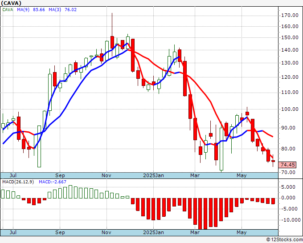Image resolution: width=303 pixels, height=243 pixels.
Task: Click the last red MACD histogram bar
Action: (x=273, y=201)
